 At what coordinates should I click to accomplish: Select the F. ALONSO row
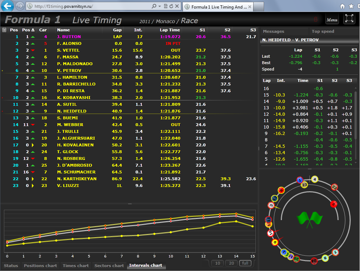(128, 43)
